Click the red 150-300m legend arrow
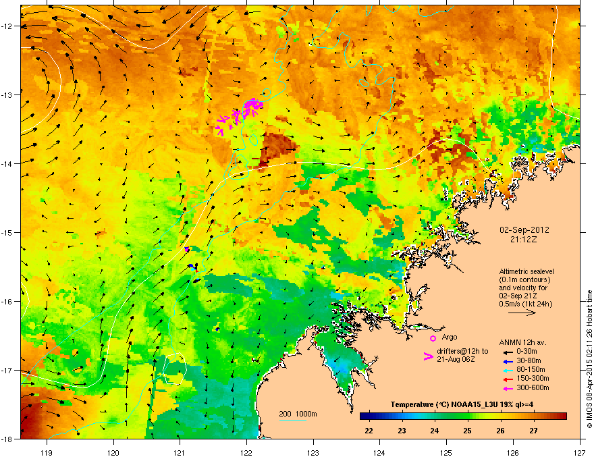 coord(508,379)
